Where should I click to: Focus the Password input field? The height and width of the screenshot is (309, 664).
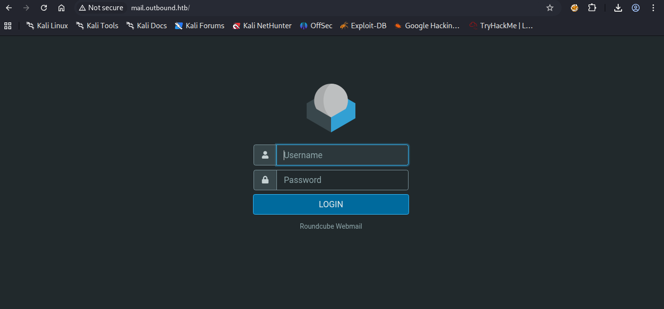pos(341,180)
